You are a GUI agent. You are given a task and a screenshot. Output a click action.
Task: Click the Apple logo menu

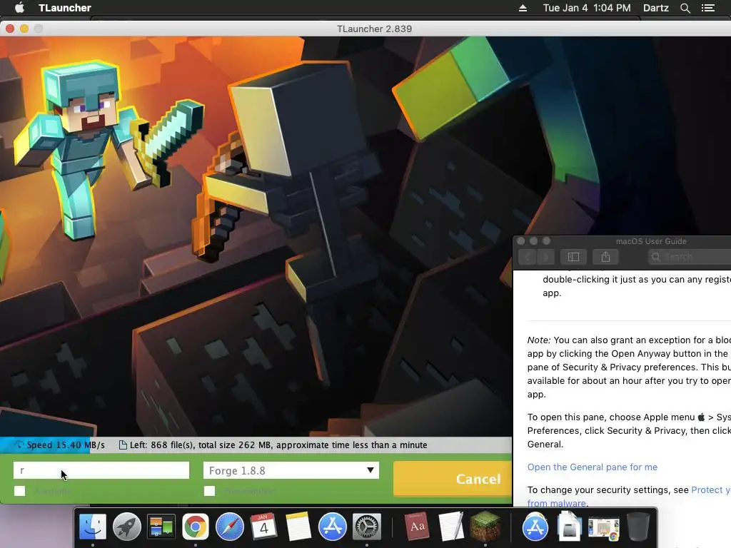19,8
